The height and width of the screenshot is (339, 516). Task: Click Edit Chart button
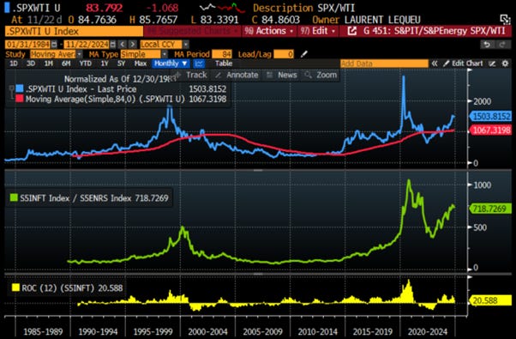tap(464, 64)
